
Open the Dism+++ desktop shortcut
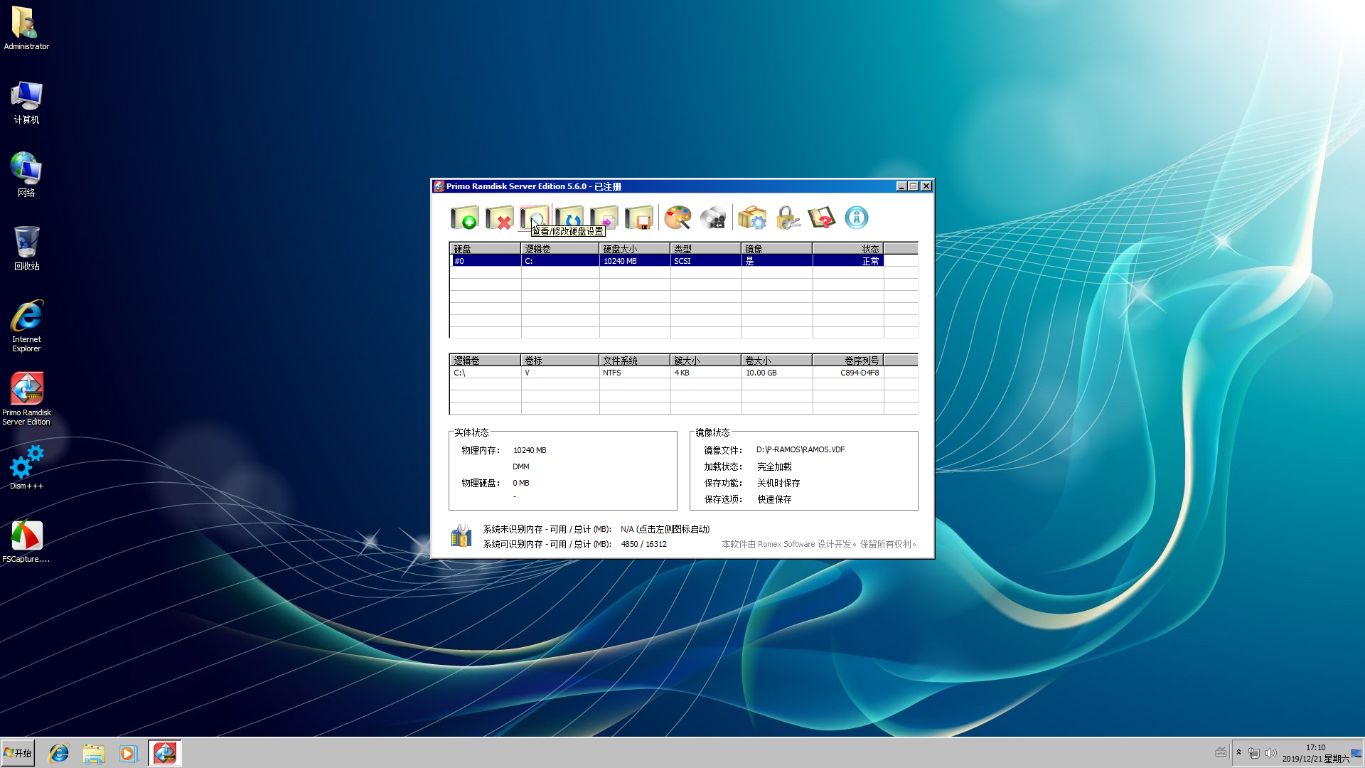coord(26,467)
